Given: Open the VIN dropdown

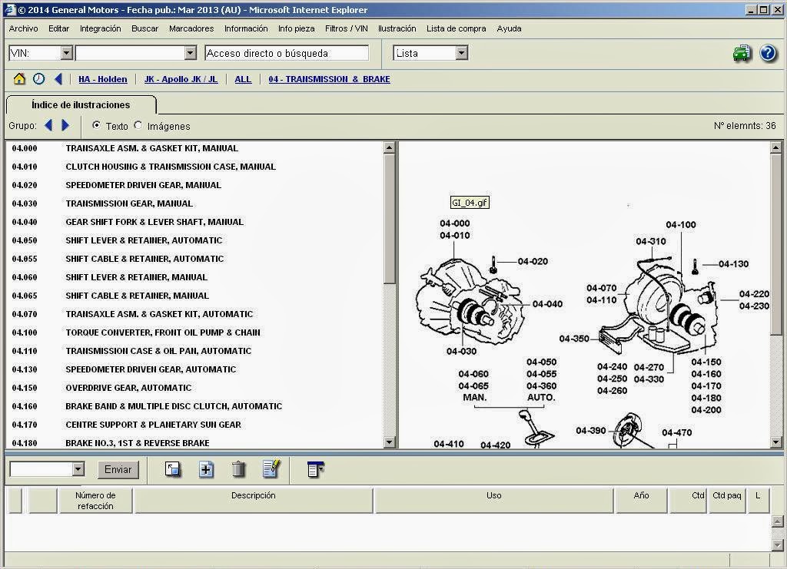Looking at the screenshot, I should click(67, 53).
